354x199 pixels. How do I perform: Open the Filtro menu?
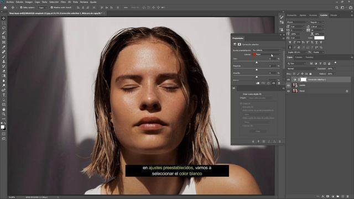63,2
